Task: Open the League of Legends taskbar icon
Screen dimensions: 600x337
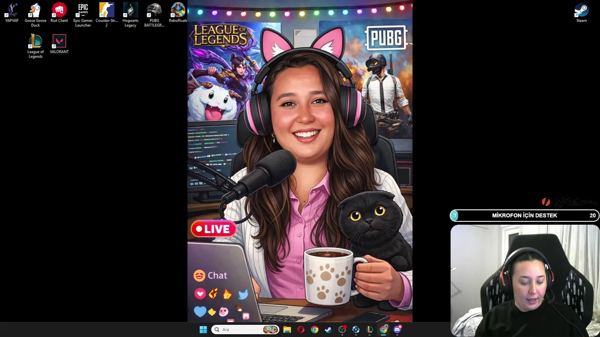Action: 370,330
